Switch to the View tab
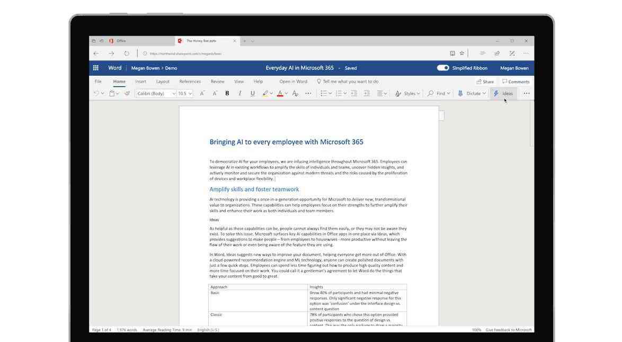The image size is (622, 342). [239, 82]
